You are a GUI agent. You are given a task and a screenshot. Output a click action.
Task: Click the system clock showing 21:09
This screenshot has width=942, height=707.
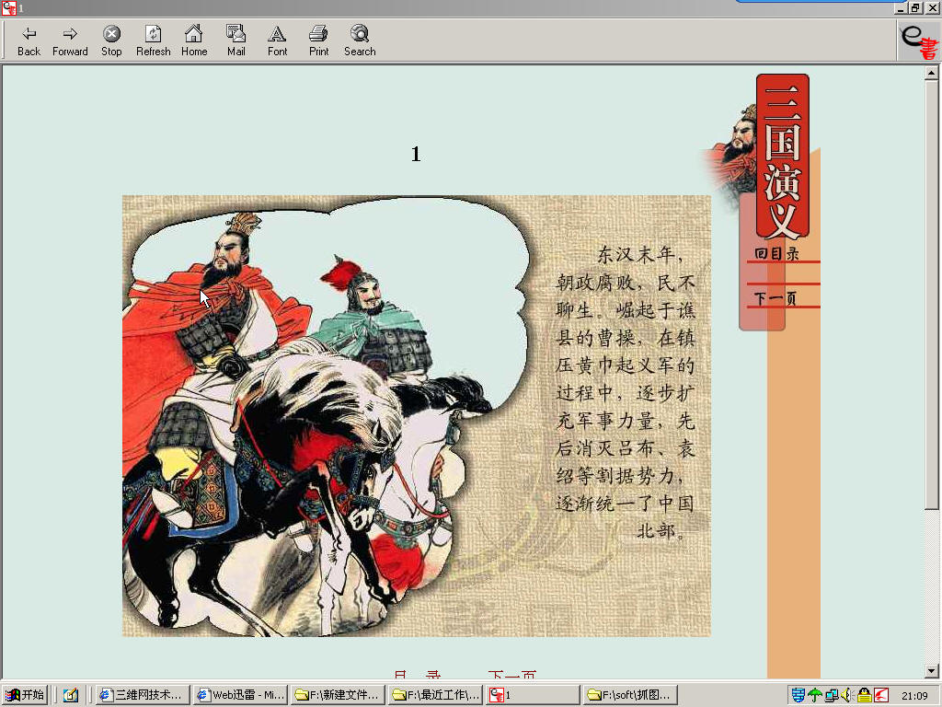(914, 696)
